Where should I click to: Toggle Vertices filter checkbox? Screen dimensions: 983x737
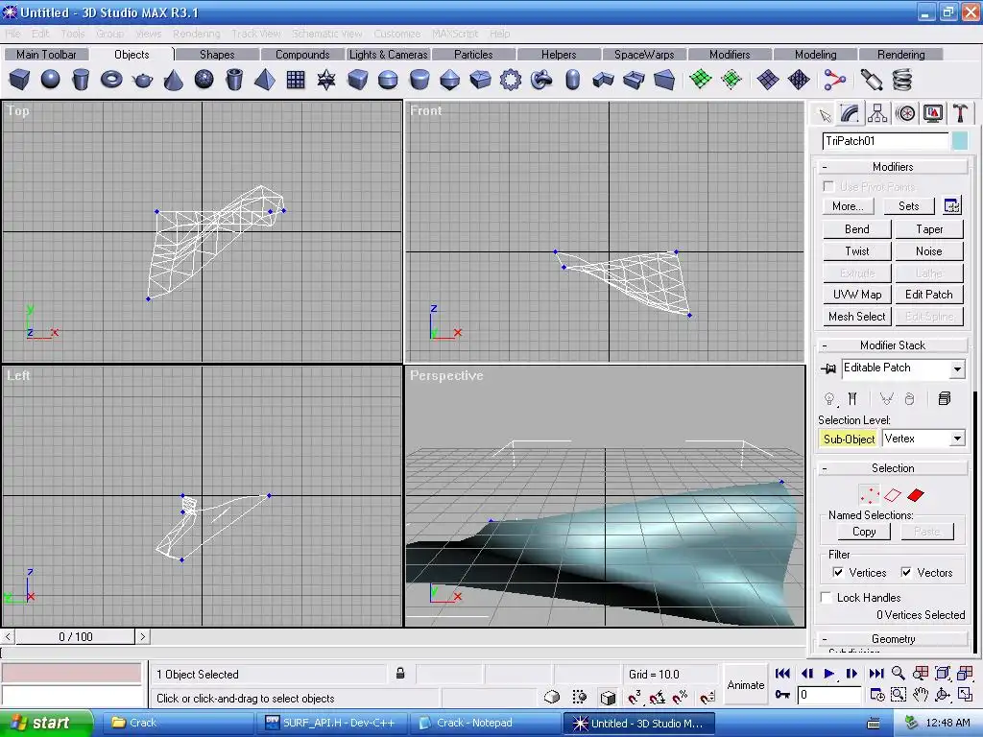point(837,572)
